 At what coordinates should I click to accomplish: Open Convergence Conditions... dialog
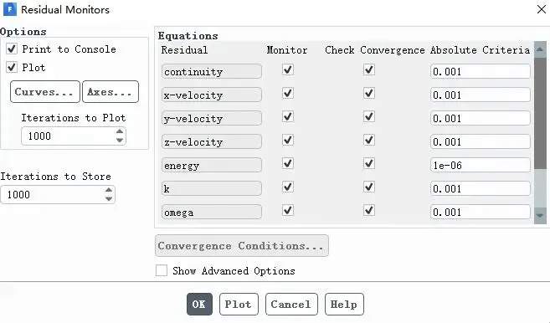pos(242,246)
